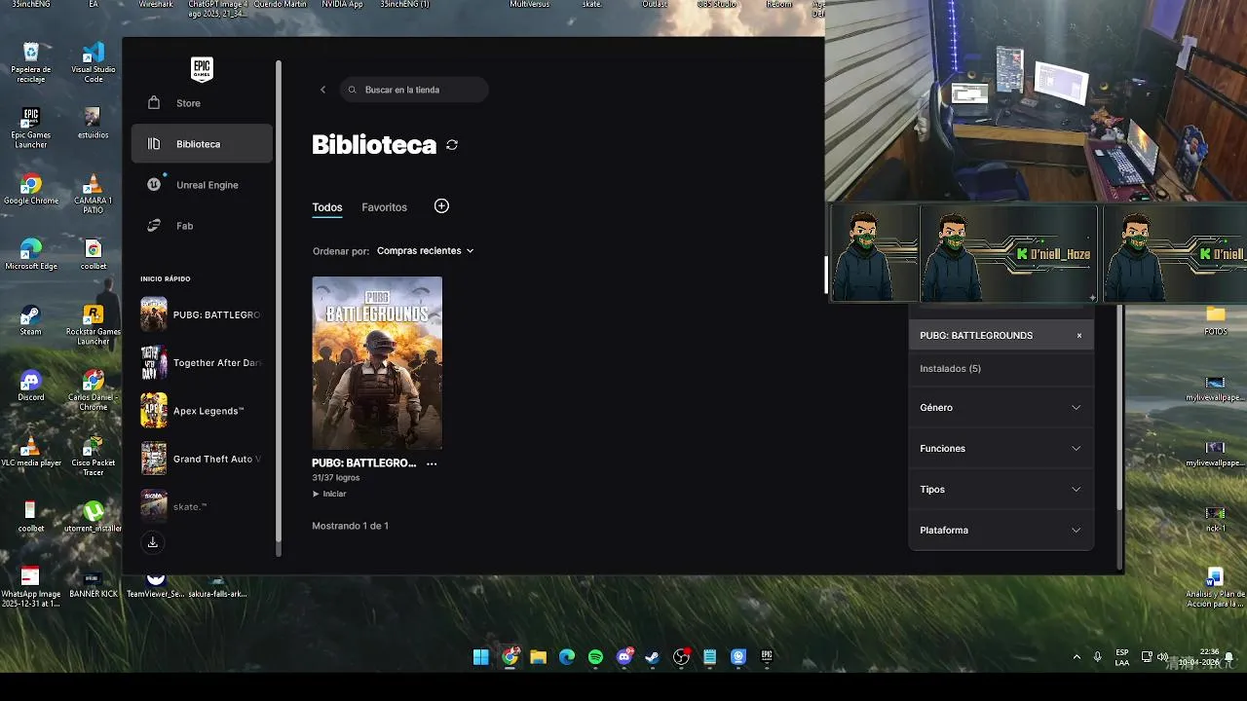Image resolution: width=1247 pixels, height=701 pixels.
Task: Add a new collection with the plus icon
Action: 441,206
